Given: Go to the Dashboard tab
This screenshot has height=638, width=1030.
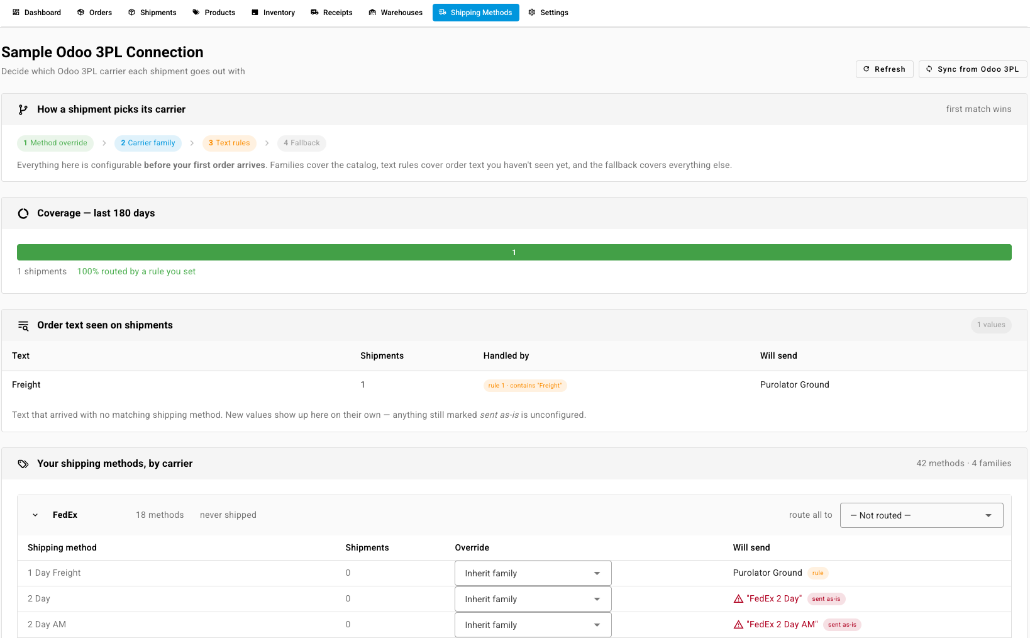Looking at the screenshot, I should click(x=36, y=13).
